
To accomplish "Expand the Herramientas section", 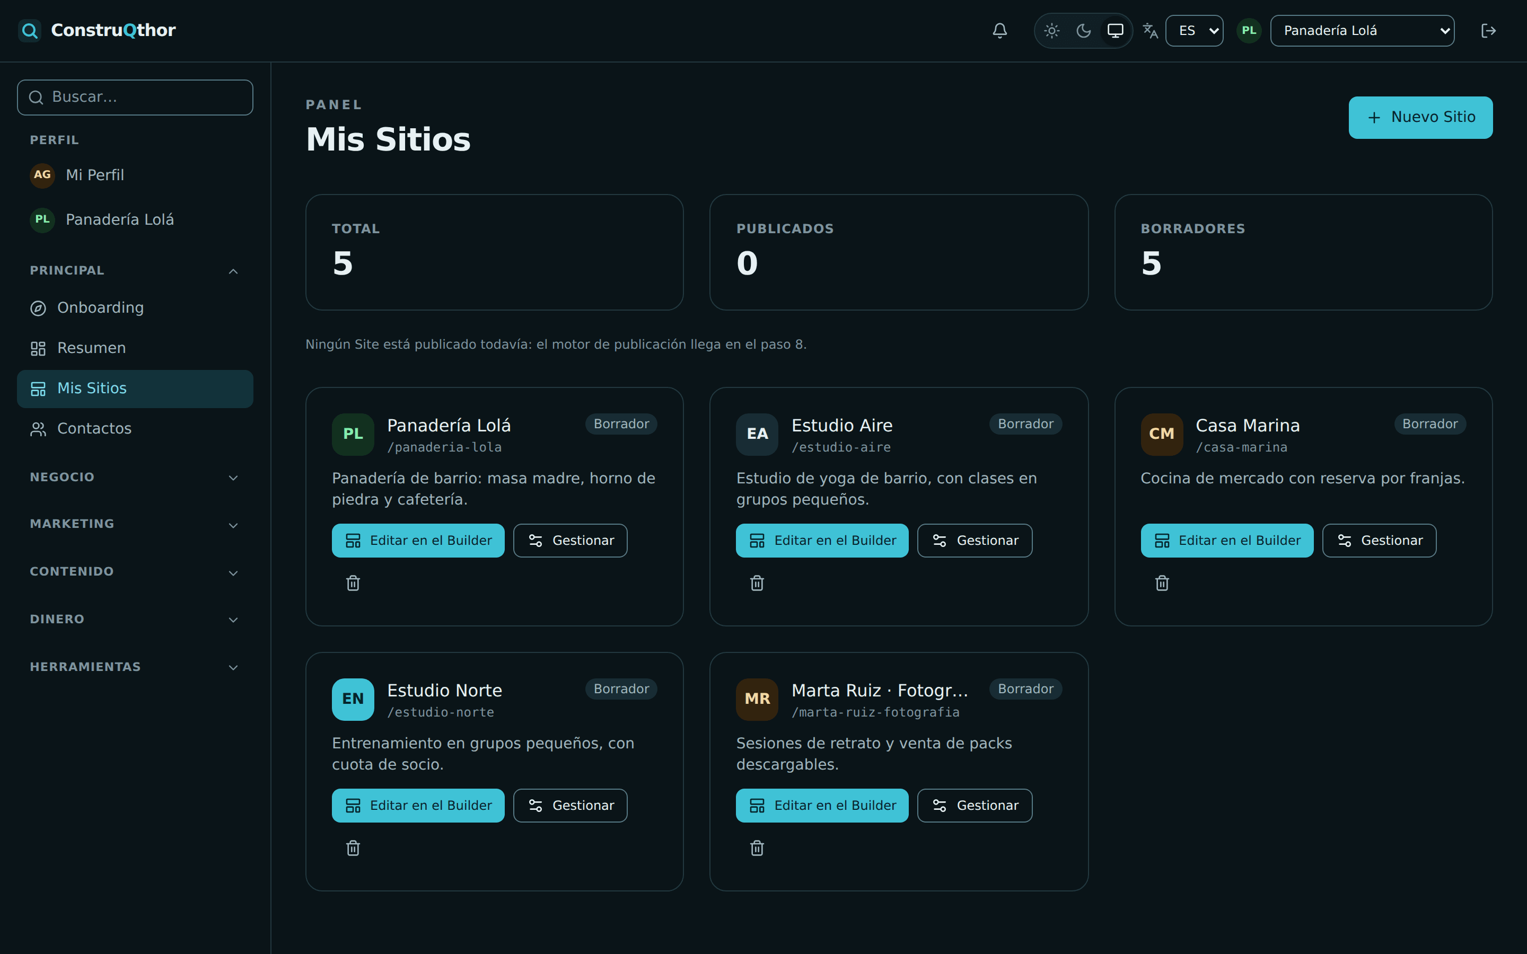I will click(135, 667).
